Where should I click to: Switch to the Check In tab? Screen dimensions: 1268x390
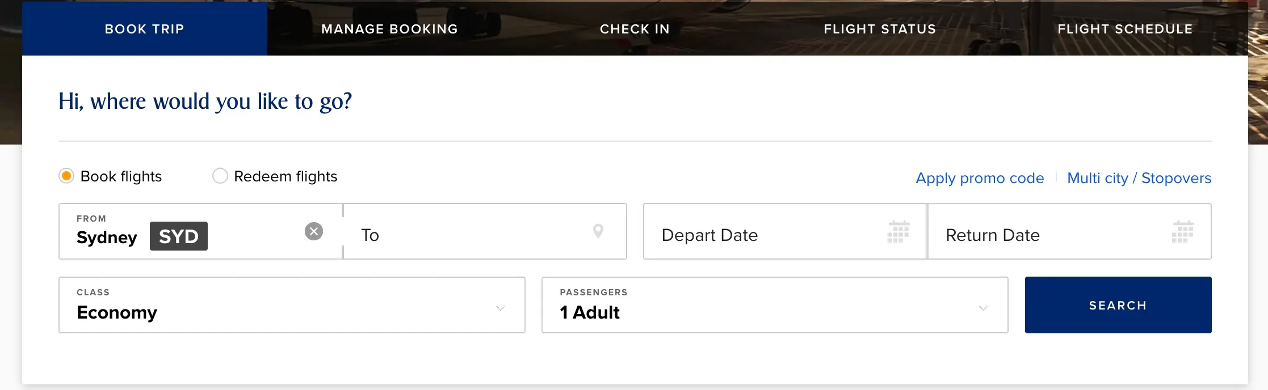coord(635,29)
